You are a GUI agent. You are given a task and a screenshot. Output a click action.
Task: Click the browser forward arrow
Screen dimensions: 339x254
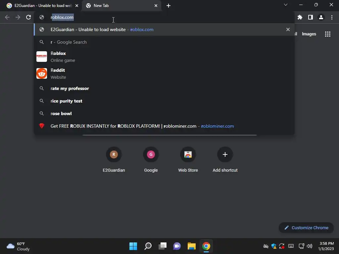point(18,17)
